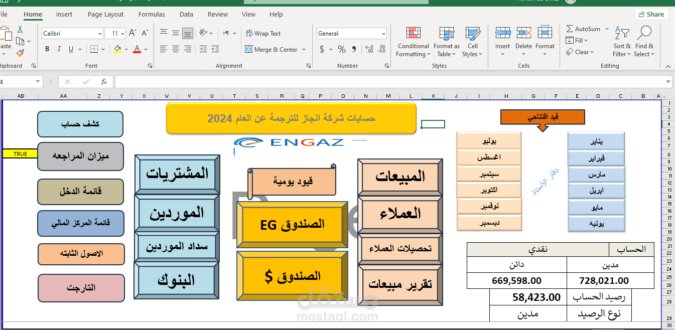Click the قيد افتتاحي orange arrow shape
This screenshot has height=330, width=675.
point(543,120)
